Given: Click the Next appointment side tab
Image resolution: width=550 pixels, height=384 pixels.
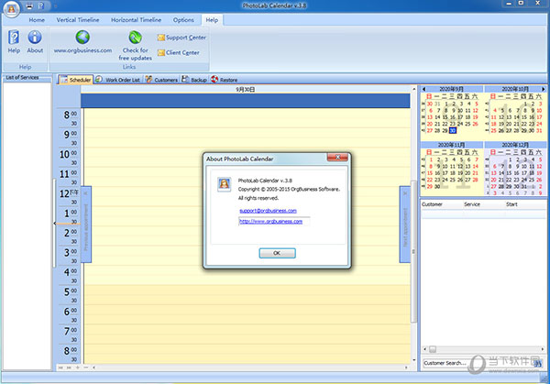Looking at the screenshot, I should tap(405, 225).
